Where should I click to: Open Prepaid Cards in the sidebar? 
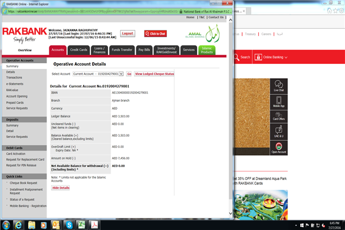(x=15, y=102)
